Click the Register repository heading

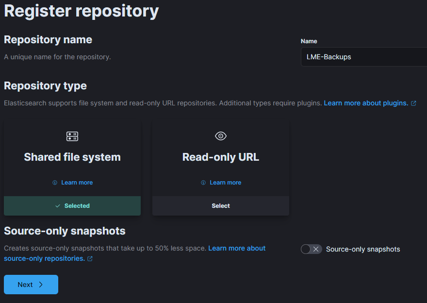pyautogui.click(x=81, y=11)
